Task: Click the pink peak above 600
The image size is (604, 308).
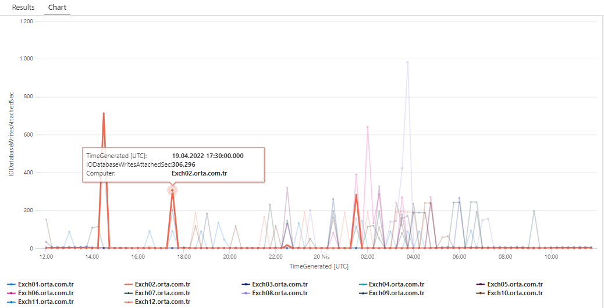Action: coord(368,127)
